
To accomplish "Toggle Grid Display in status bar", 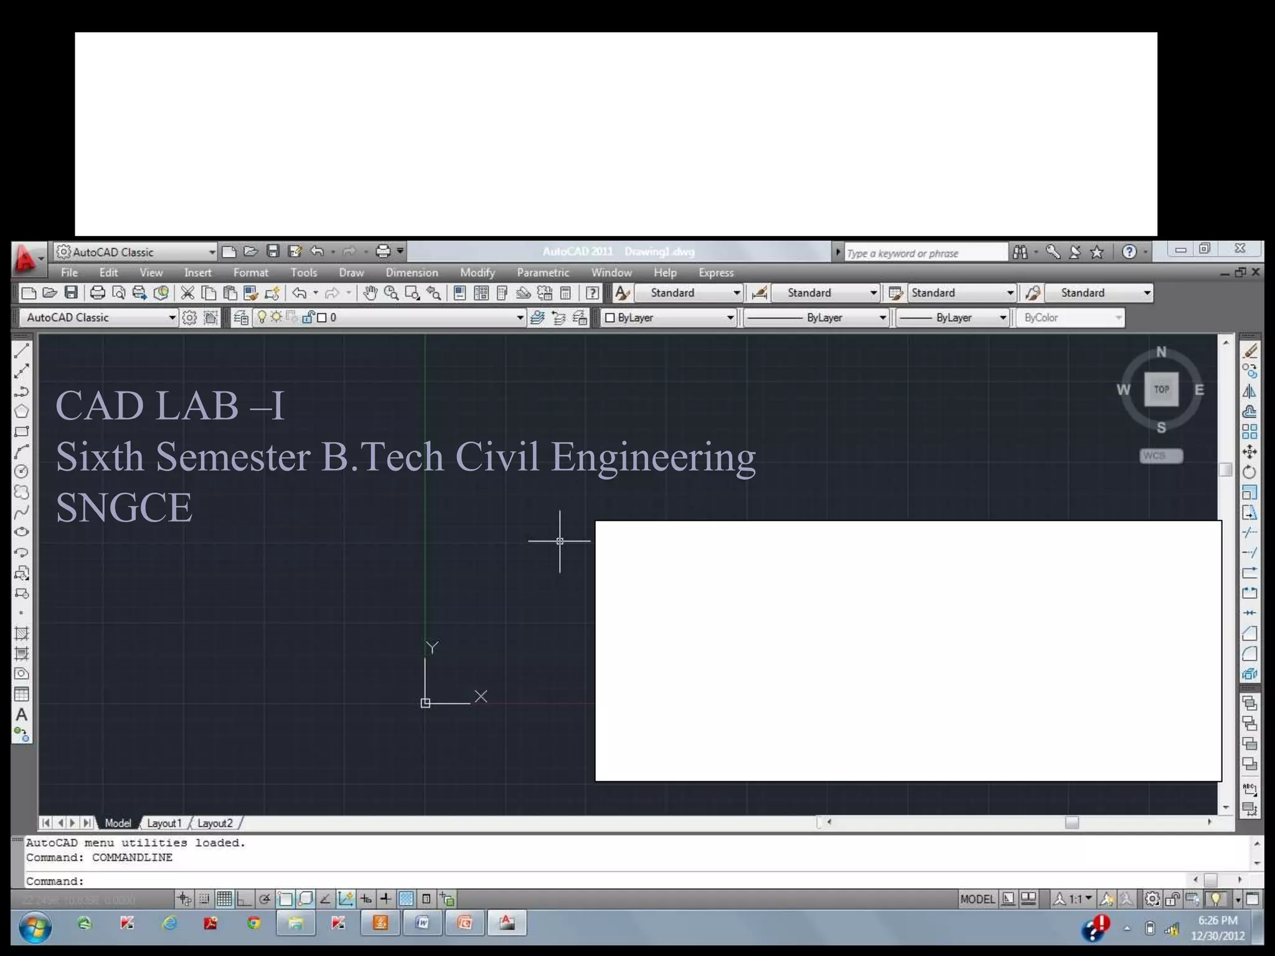I will click(x=224, y=899).
